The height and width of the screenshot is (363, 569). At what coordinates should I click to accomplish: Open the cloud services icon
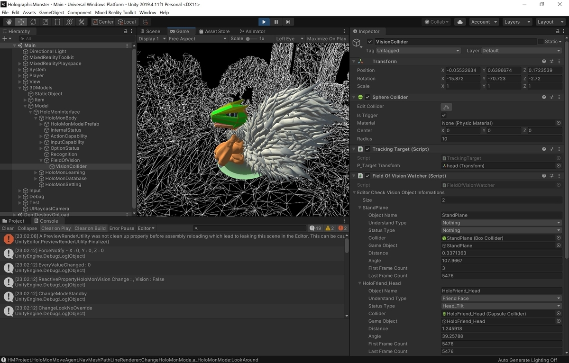pyautogui.click(x=459, y=22)
